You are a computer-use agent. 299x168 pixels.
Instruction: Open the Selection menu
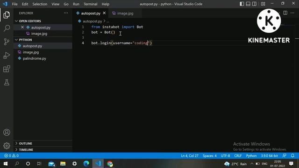pyautogui.click(x=40, y=4)
